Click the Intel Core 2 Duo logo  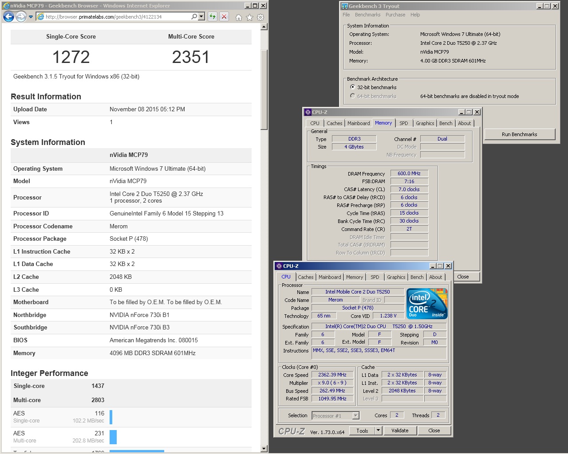click(x=427, y=304)
